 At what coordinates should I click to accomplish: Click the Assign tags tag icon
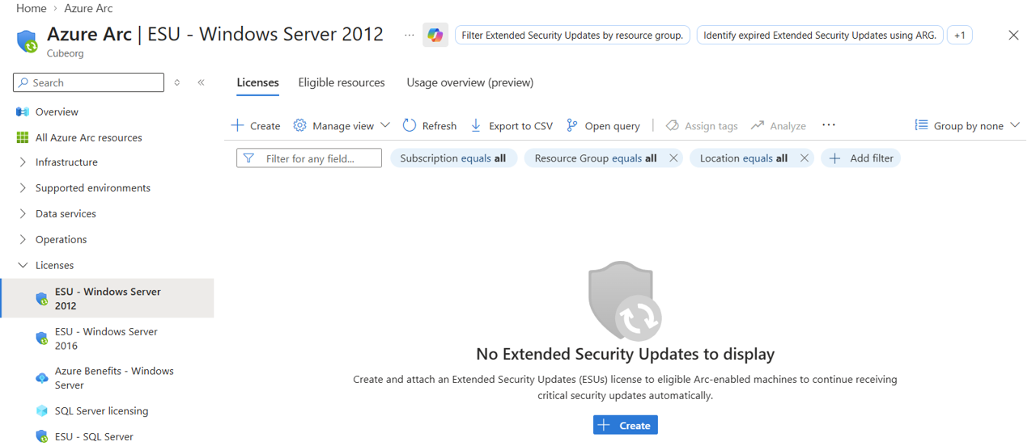672,125
